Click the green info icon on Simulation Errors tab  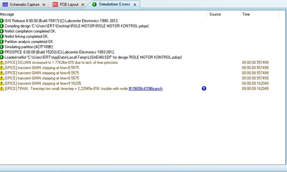95,4
